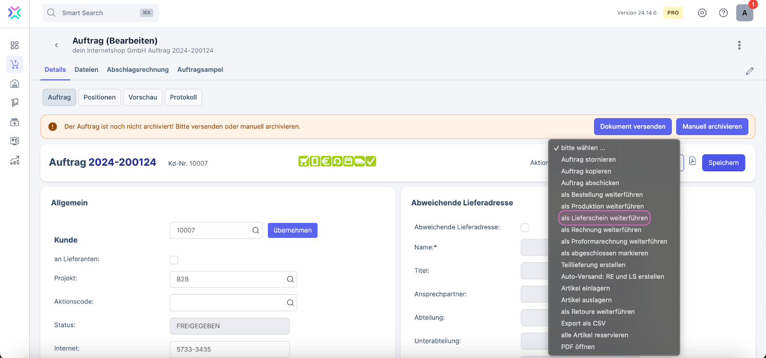Viewport: 766px width, 358px height.
Task: Open the Positionen sub-tab
Action: tap(100, 97)
